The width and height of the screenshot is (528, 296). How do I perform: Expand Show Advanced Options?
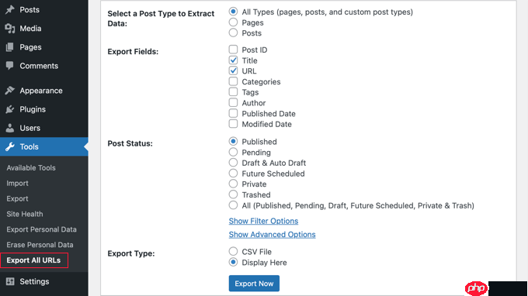(x=272, y=235)
